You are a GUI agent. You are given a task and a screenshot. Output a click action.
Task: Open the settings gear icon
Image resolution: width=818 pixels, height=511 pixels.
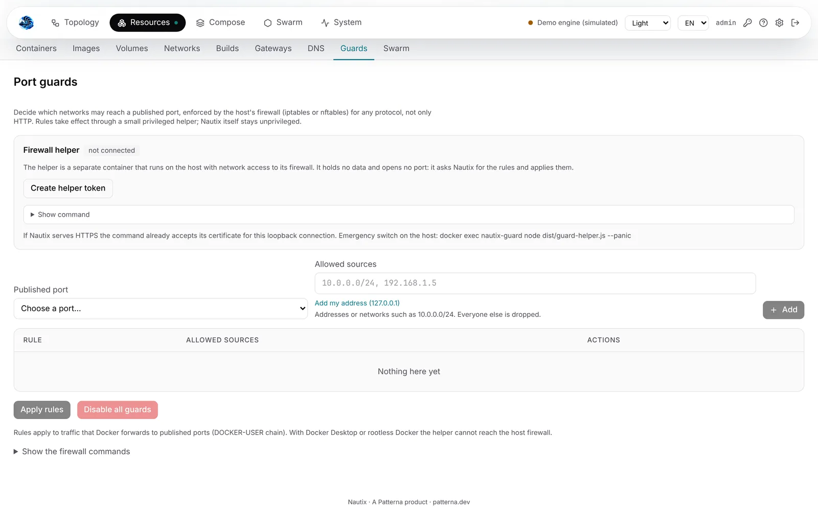point(779,22)
